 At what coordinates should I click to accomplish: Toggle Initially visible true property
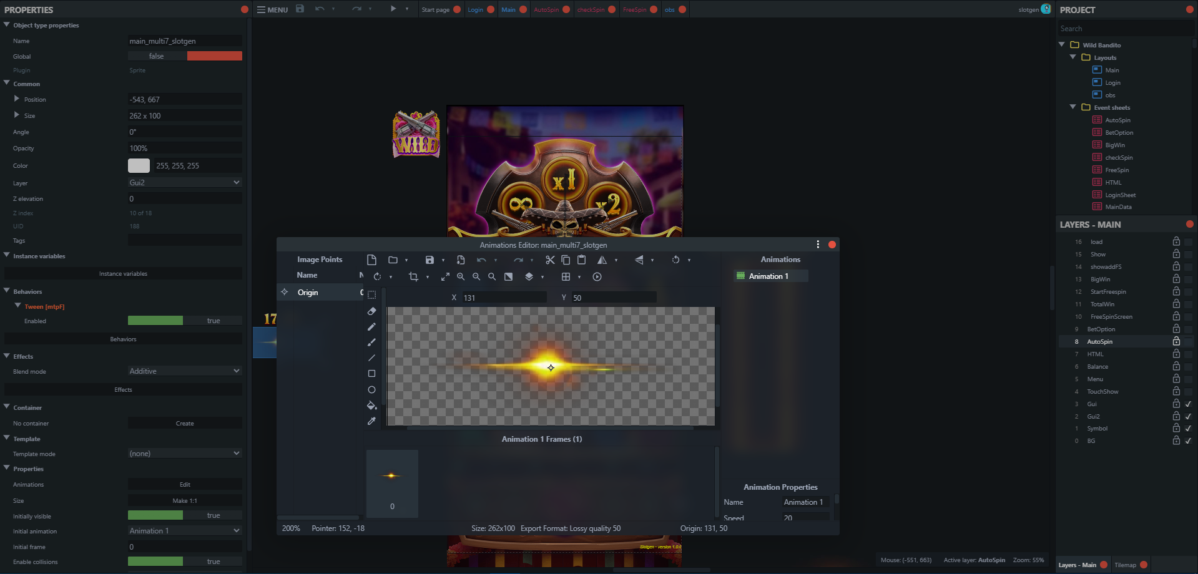point(185,515)
